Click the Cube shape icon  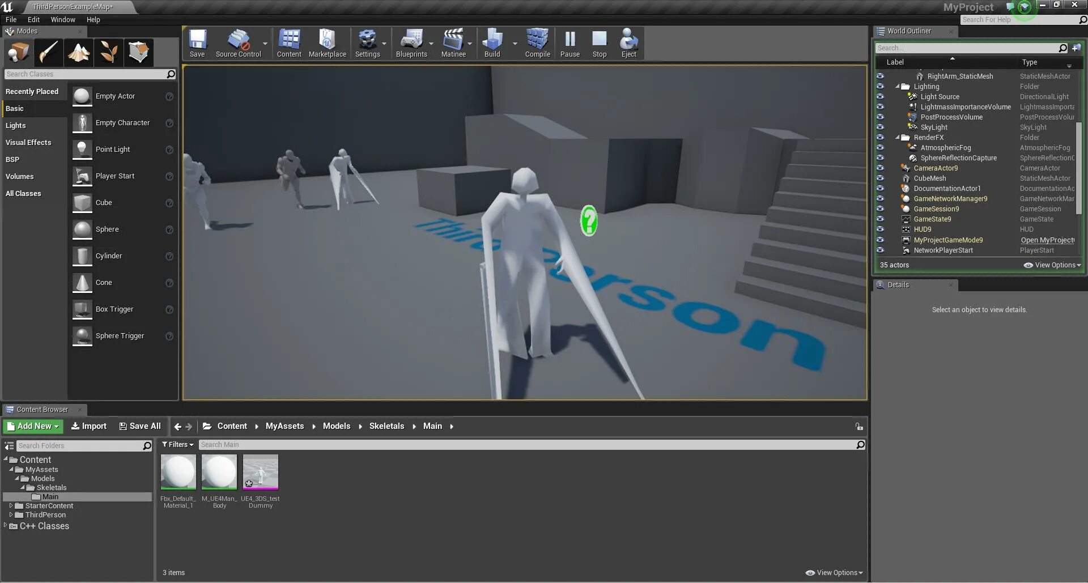click(x=82, y=203)
